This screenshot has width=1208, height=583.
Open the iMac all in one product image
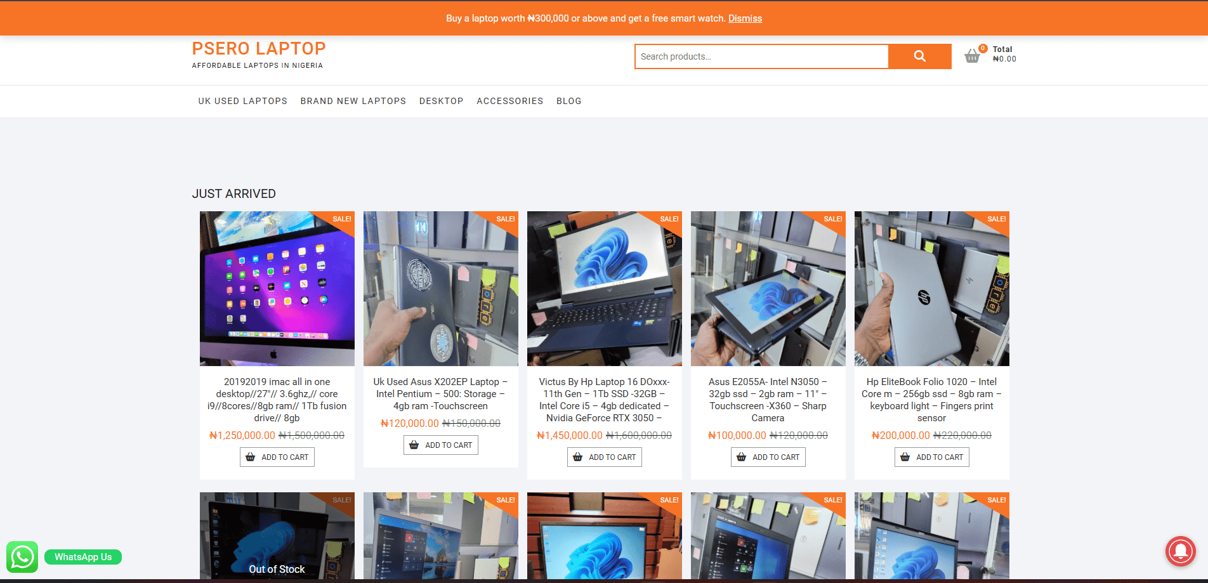point(277,289)
